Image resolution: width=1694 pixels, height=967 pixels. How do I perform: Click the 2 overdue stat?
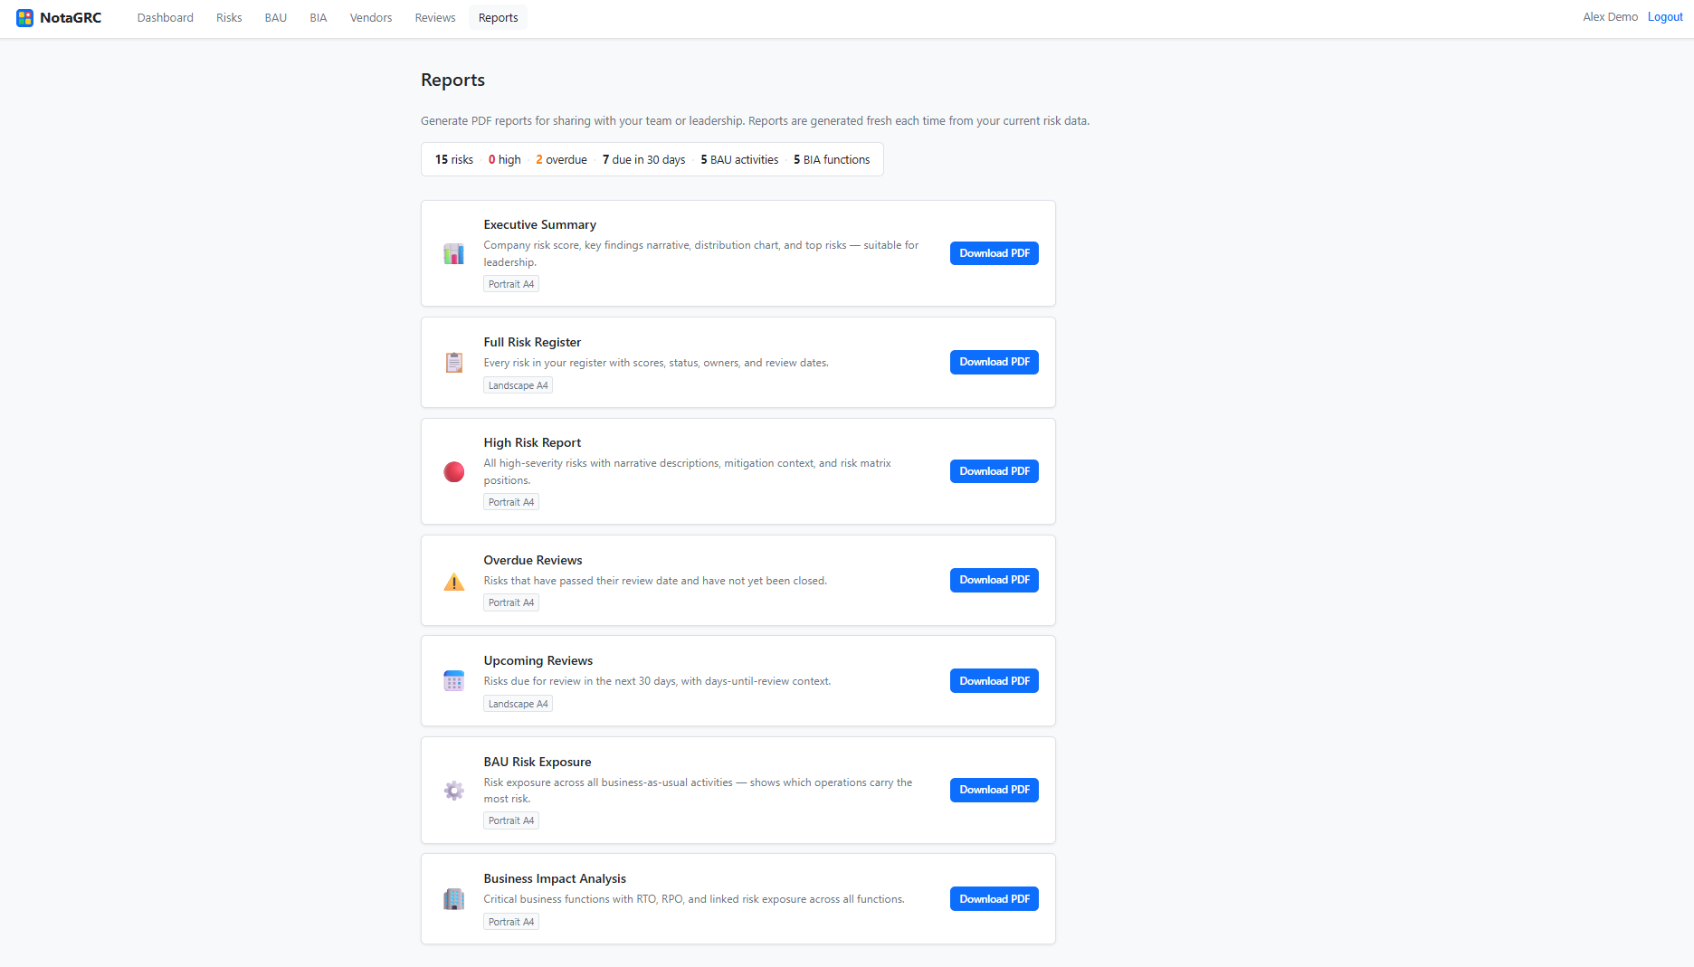pos(561,159)
